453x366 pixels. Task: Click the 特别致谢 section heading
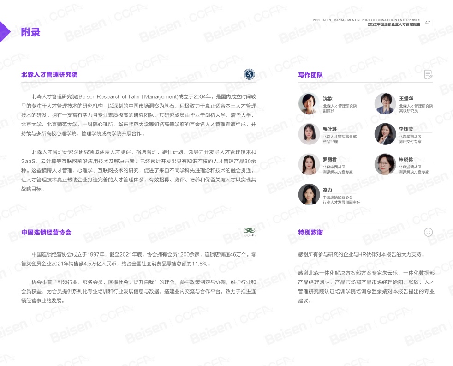310,233
